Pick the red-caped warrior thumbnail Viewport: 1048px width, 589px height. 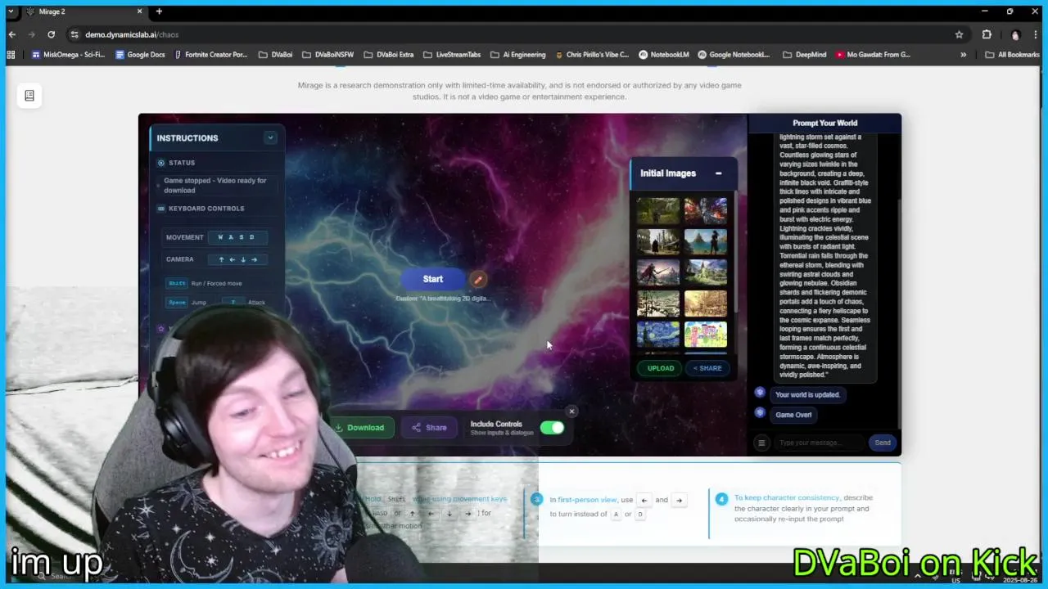[x=658, y=272]
